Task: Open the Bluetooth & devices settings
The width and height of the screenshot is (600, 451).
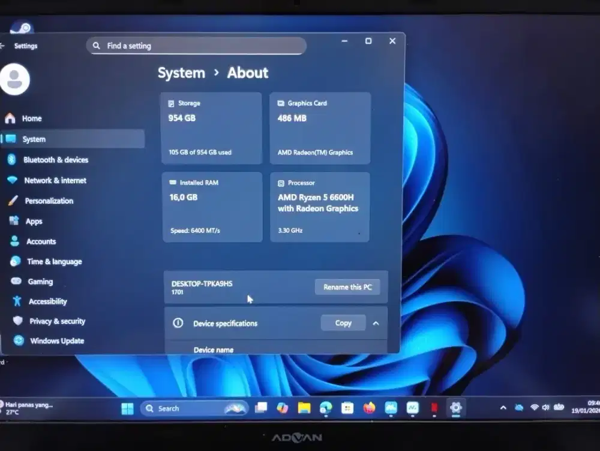Action: click(55, 160)
